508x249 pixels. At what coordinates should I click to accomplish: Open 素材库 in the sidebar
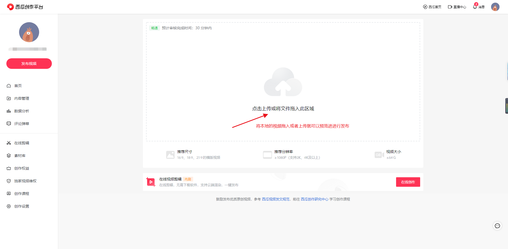pyautogui.click(x=20, y=156)
